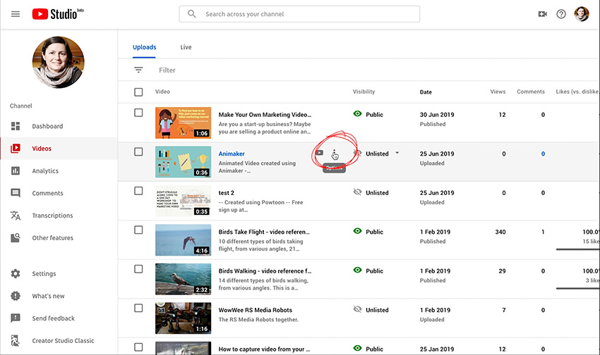Click the YouTube play icon on the Animaker row
The width and height of the screenshot is (600, 355).
(x=320, y=153)
